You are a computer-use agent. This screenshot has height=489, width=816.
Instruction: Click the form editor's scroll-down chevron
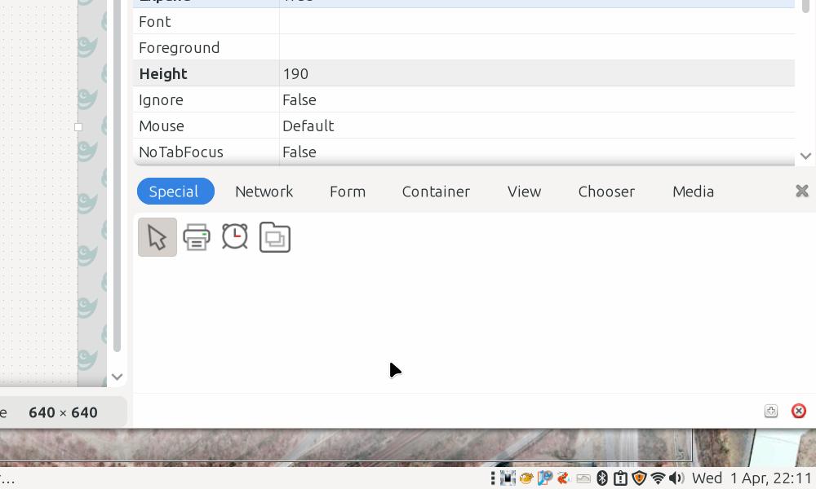pos(117,377)
